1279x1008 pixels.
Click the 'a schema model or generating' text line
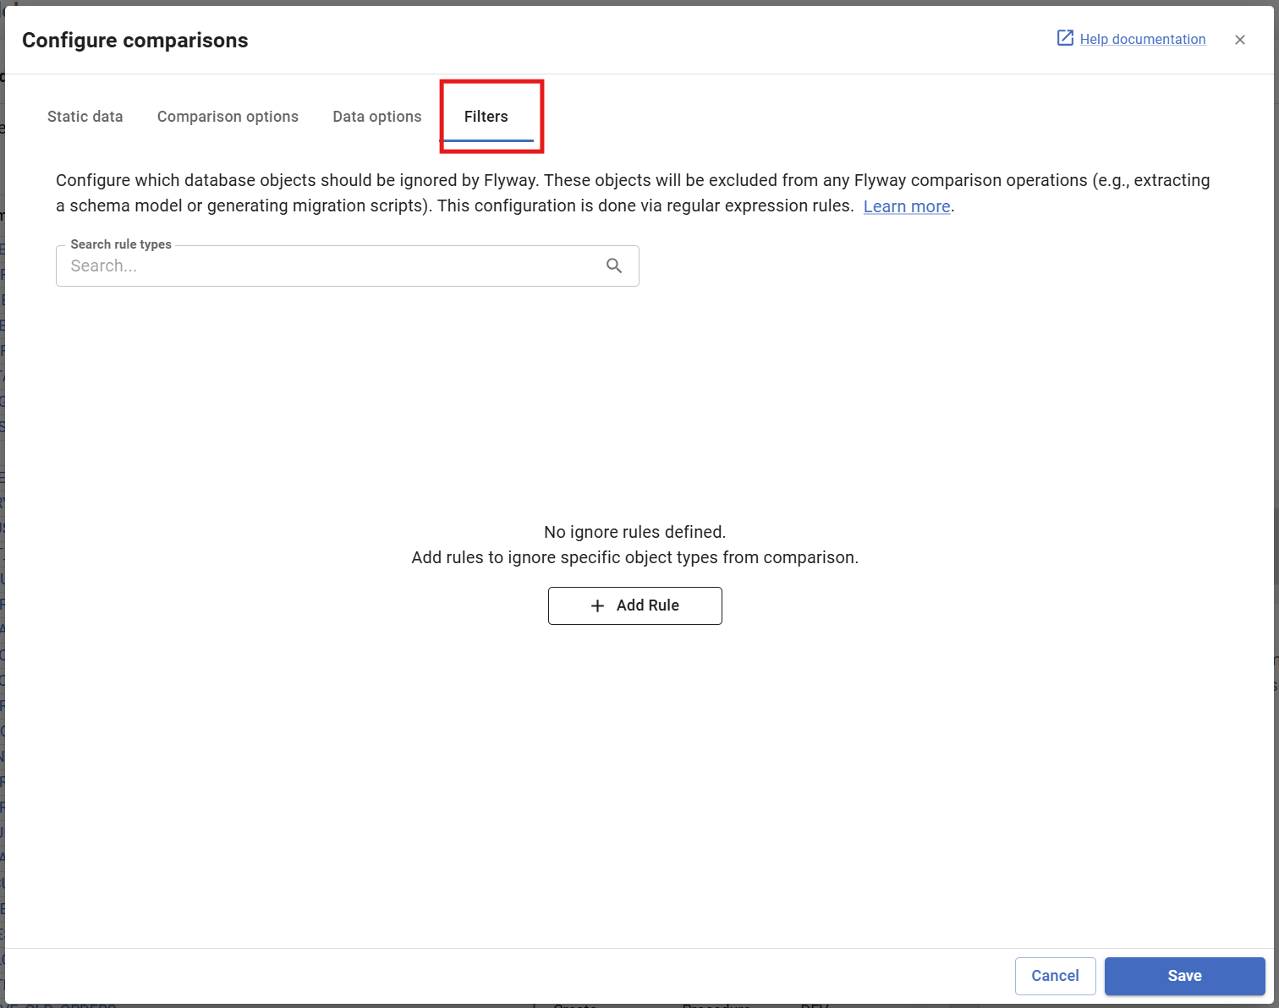click(x=454, y=206)
